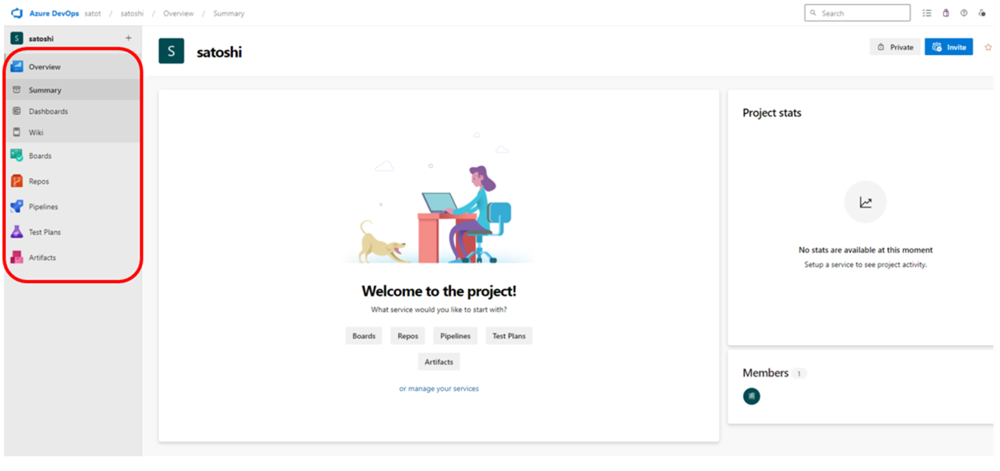Click the magnifier icon in the search box
This screenshot has height=471, width=1000.
click(x=813, y=13)
